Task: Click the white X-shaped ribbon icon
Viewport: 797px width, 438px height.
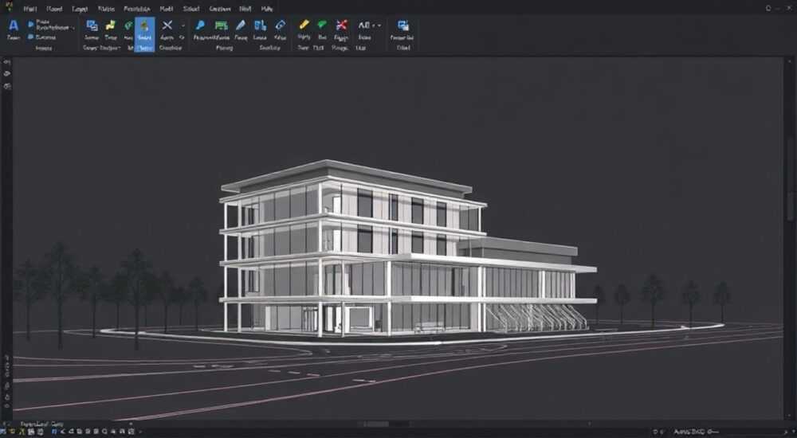Action: pos(167,25)
